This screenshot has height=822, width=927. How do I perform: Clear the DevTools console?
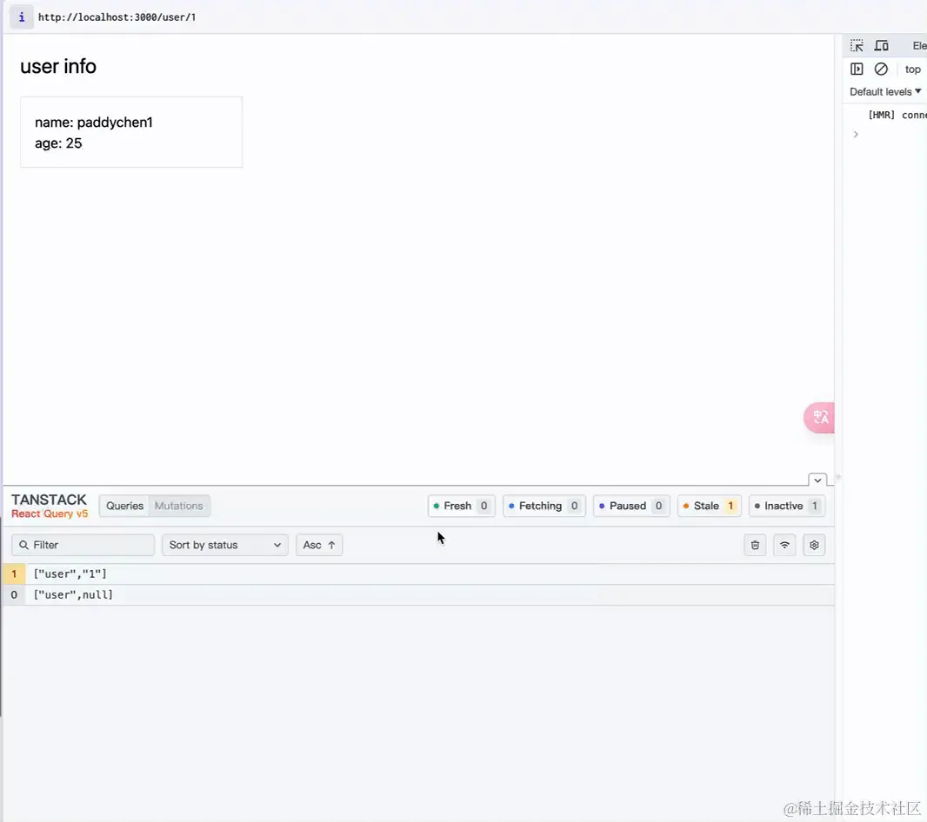pos(881,69)
